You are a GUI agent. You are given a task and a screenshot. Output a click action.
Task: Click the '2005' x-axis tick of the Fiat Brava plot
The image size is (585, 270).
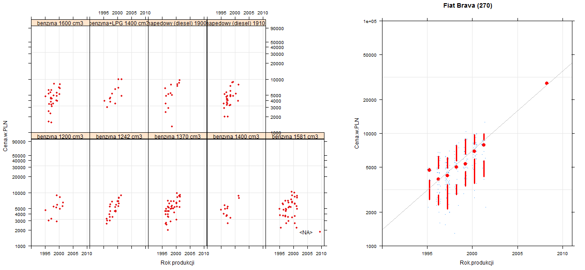click(x=517, y=253)
